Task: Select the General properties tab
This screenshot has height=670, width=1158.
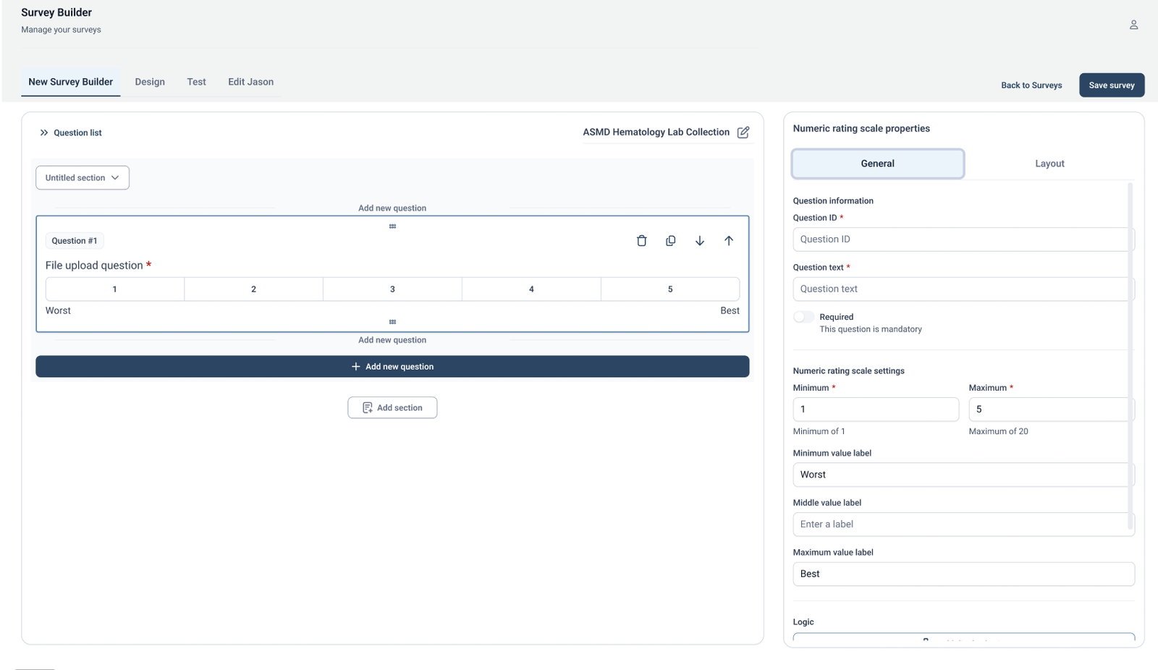Action: pyautogui.click(x=878, y=164)
